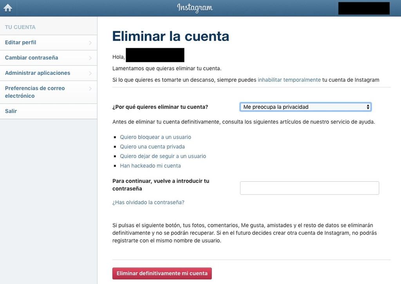Open Quiero una cuenta privada link
This screenshot has height=284, width=401.
152,147
